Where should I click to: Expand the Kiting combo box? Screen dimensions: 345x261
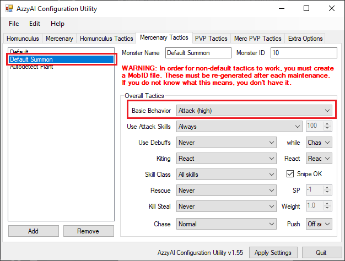click(227, 159)
